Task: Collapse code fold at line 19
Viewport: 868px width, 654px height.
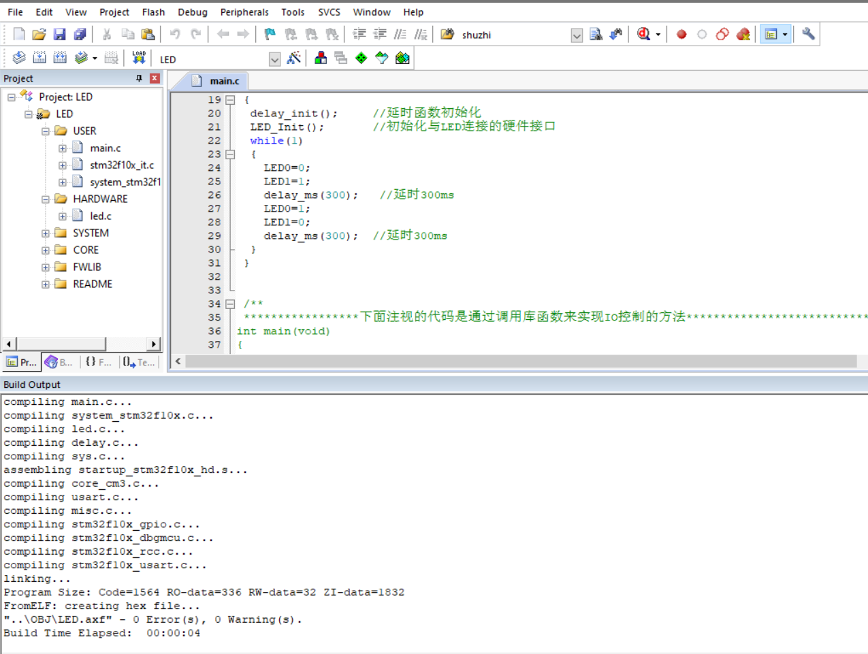Action: tap(230, 100)
